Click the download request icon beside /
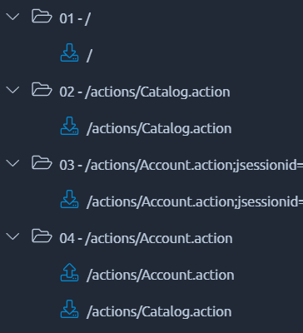303x333 pixels. (69, 52)
